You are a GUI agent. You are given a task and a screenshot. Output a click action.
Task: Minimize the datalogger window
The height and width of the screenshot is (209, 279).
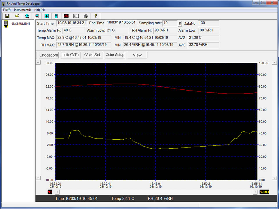click(x=256, y=3)
